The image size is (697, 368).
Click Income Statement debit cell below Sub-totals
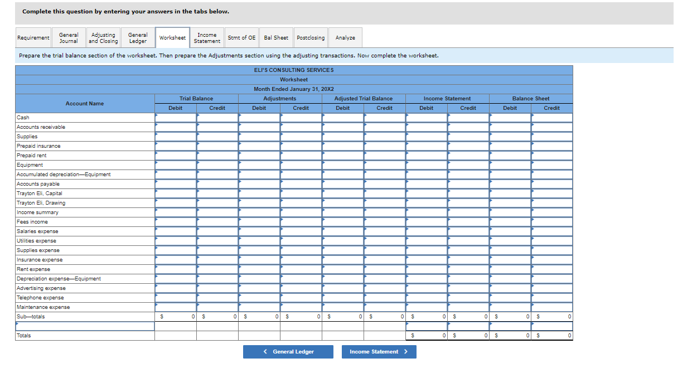(x=427, y=326)
